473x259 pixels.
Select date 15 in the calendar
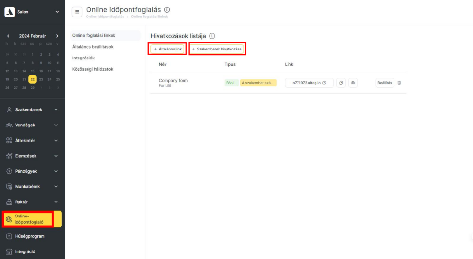click(33, 71)
